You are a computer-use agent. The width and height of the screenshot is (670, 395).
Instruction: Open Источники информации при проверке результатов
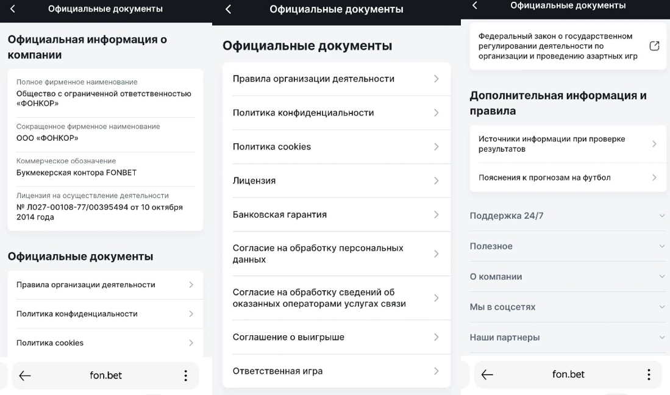[x=568, y=144]
